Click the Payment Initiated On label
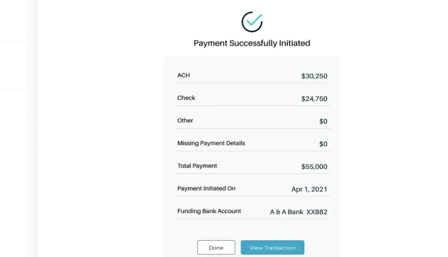Image resolution: width=448 pixels, height=257 pixels. (206, 188)
